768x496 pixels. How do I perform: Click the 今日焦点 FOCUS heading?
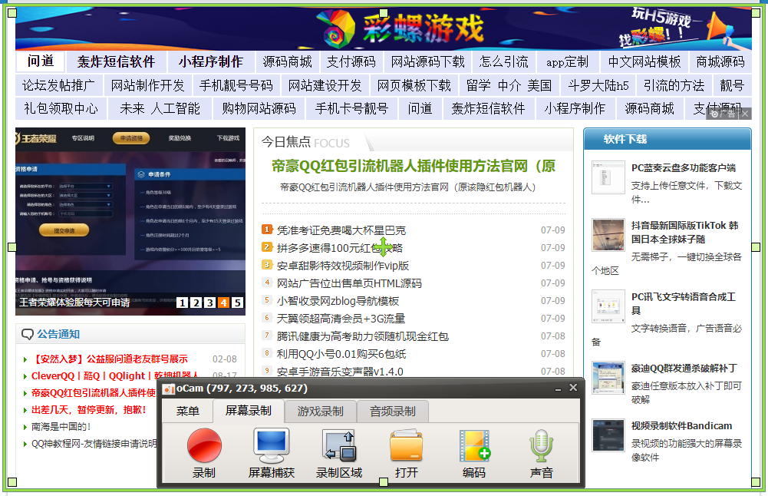point(305,142)
